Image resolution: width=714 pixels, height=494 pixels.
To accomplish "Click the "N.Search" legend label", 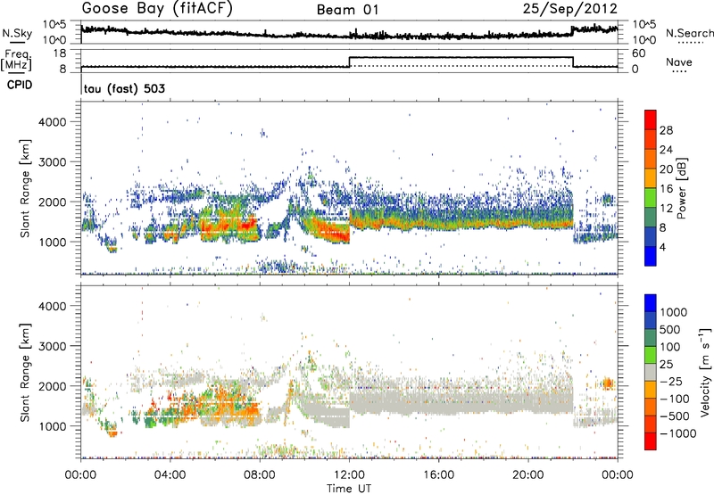I will 689,33.
